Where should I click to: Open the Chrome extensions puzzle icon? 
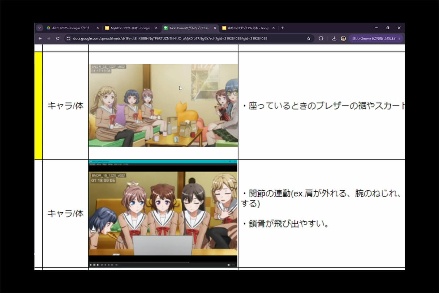(x=321, y=38)
